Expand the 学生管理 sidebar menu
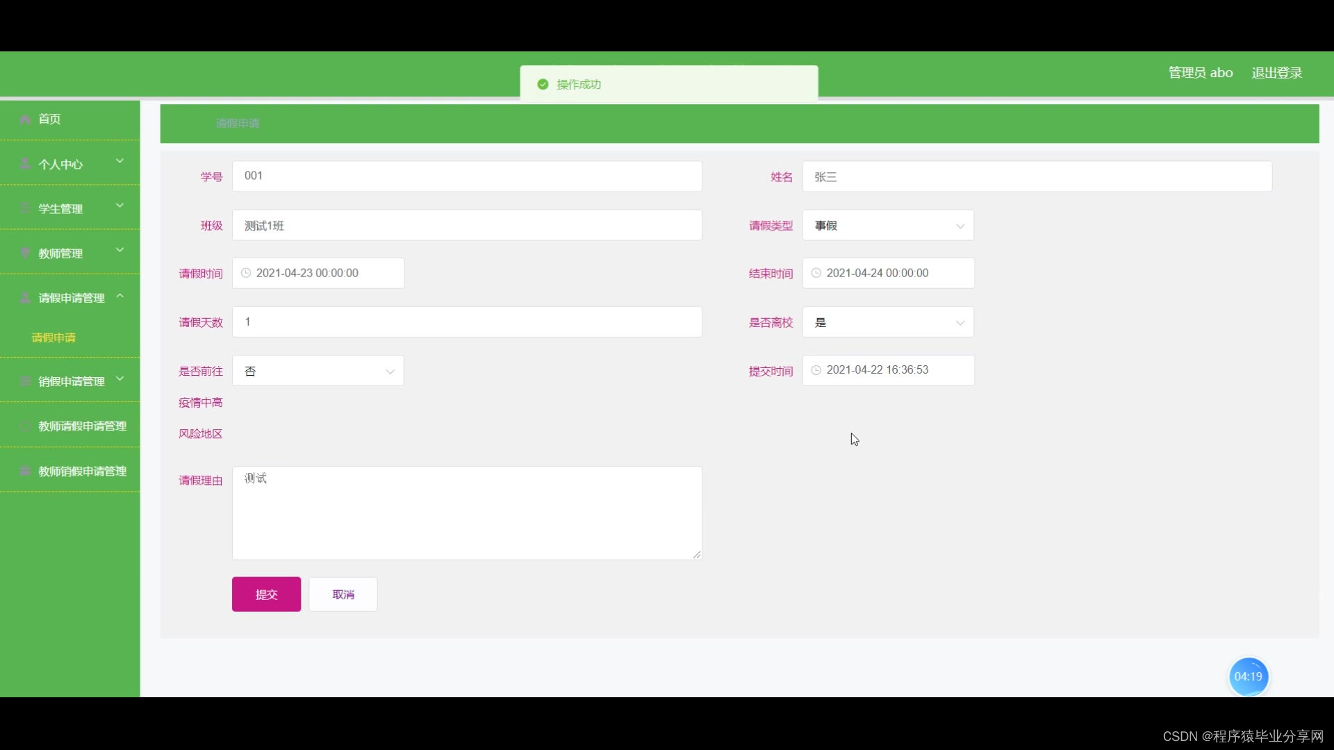The width and height of the screenshot is (1334, 750). [69, 208]
